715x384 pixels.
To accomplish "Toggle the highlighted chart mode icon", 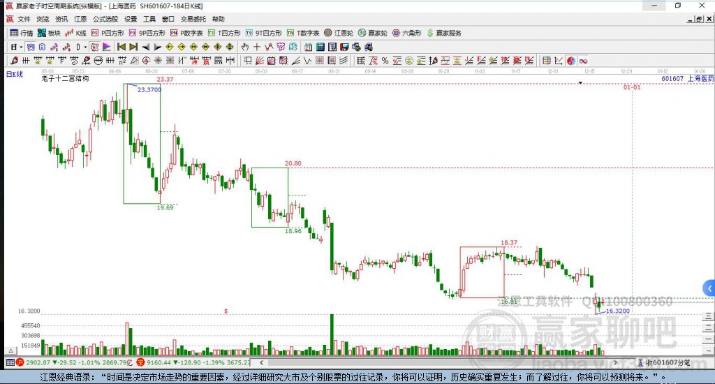I will pos(31,47).
